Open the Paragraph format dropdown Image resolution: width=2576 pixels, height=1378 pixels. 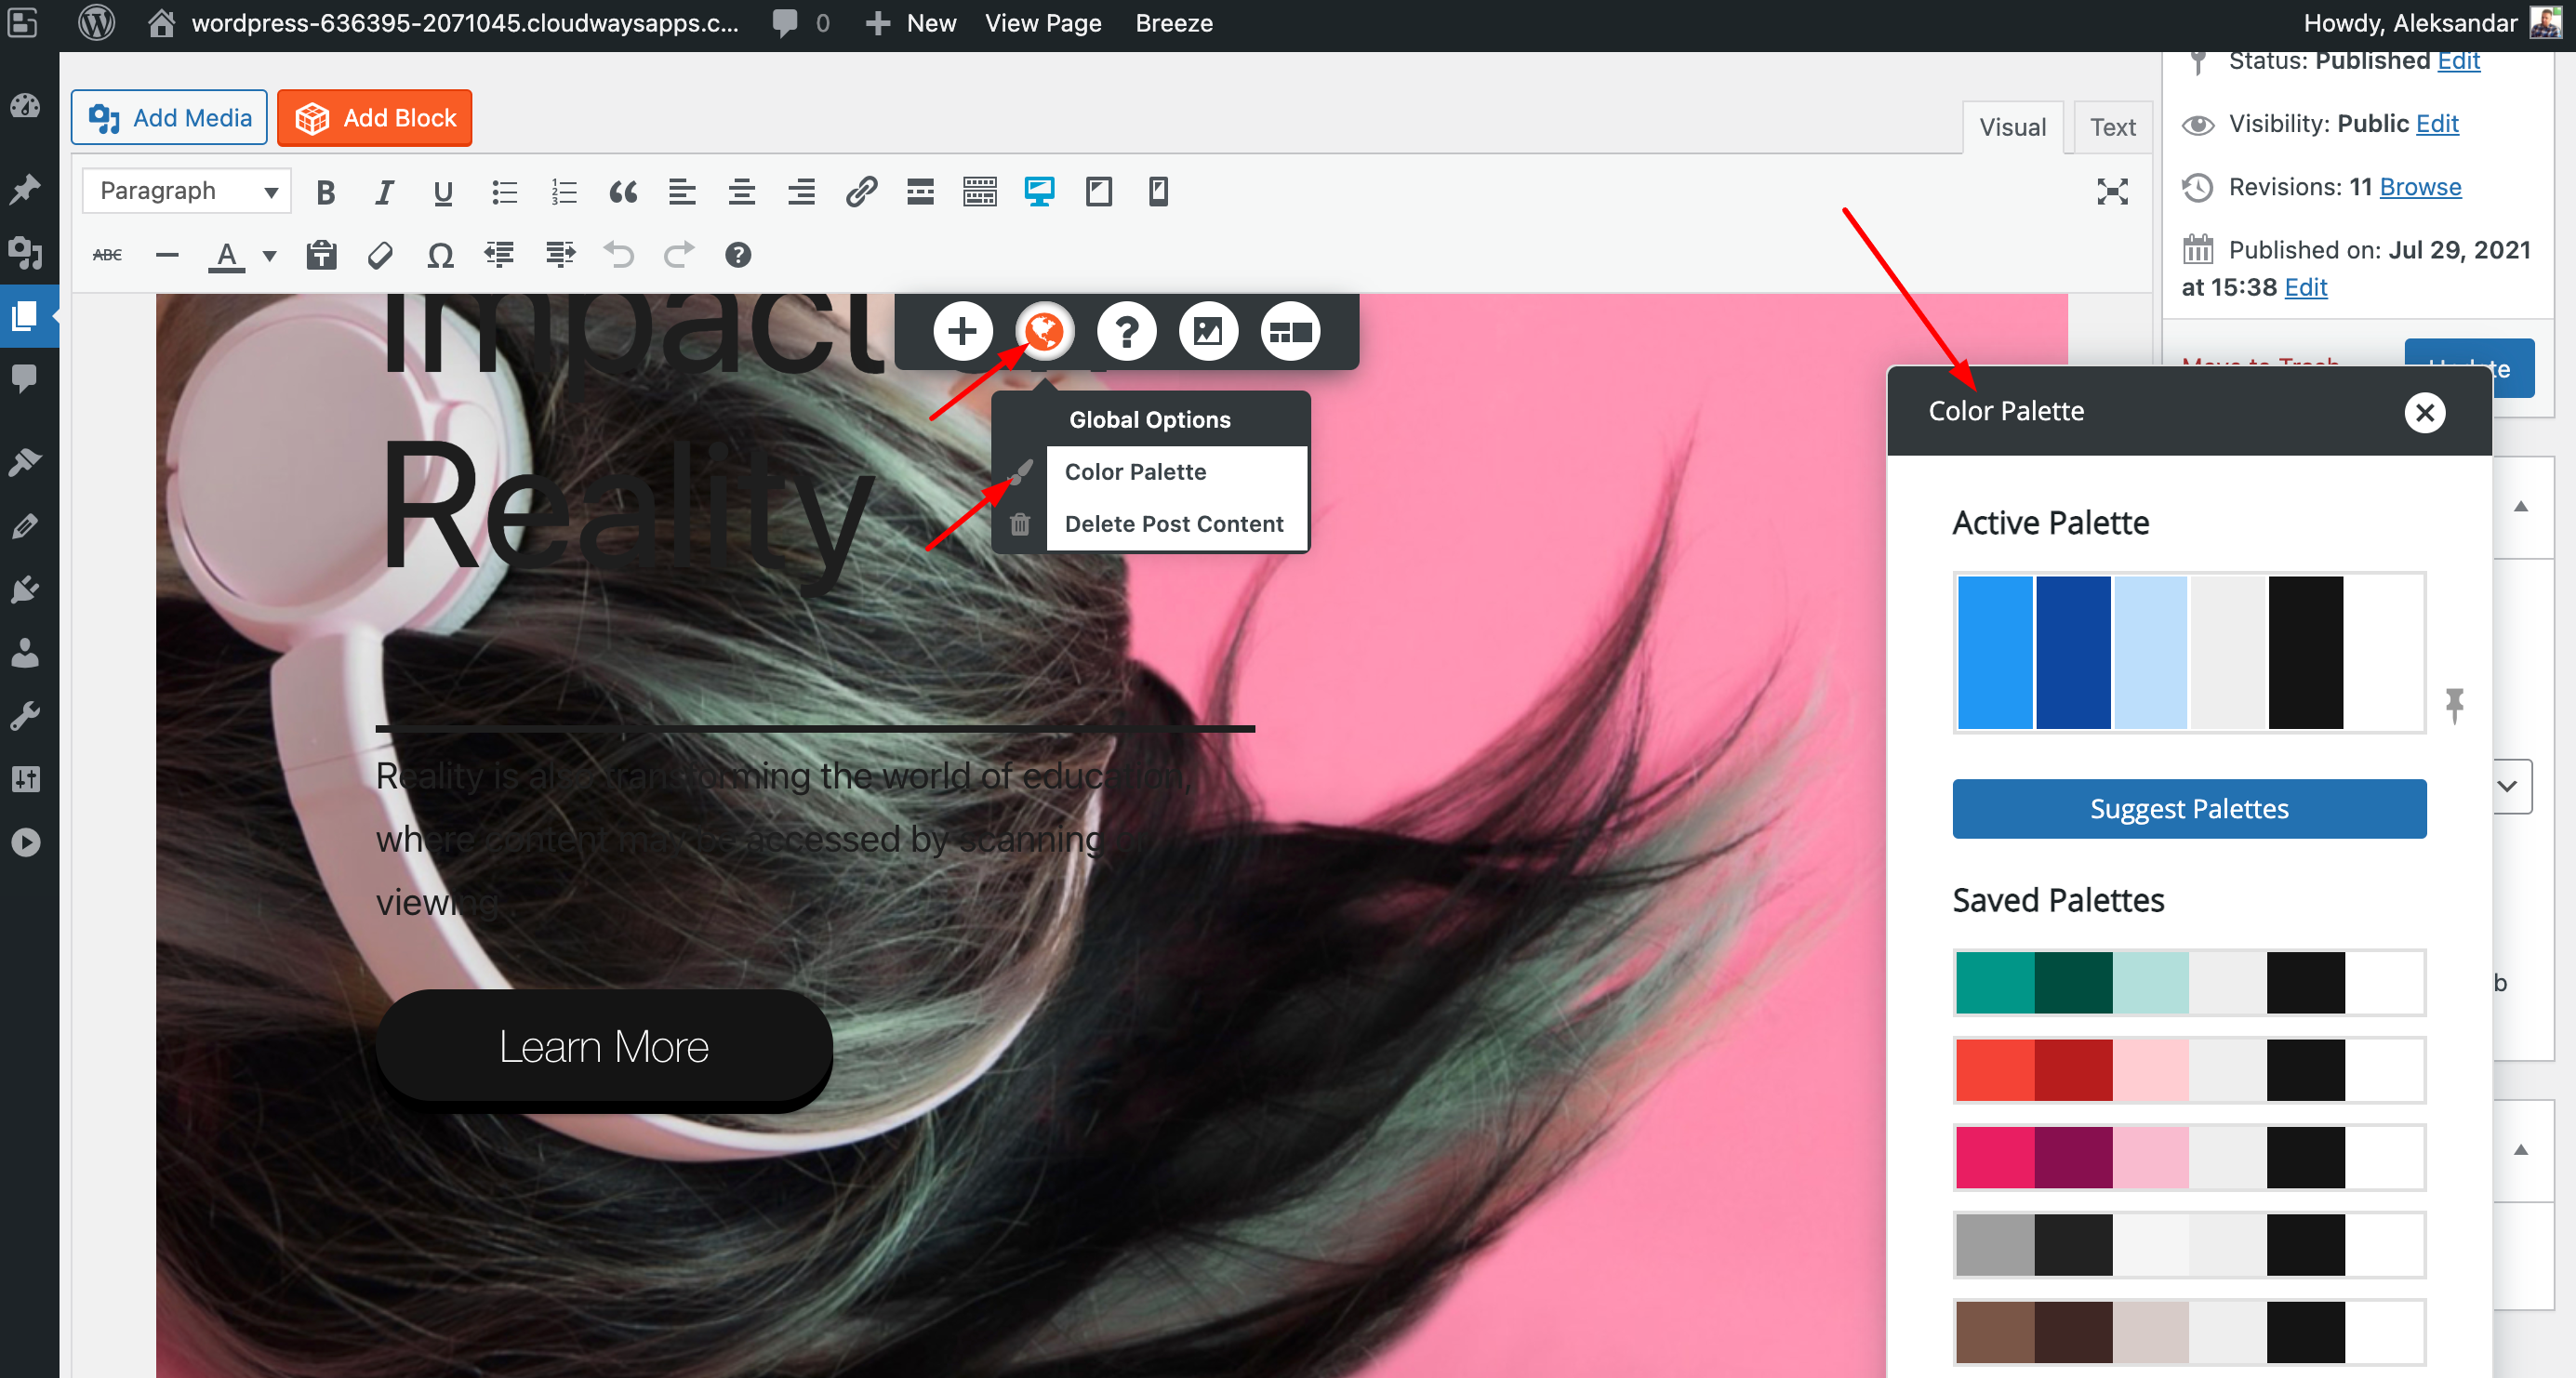pyautogui.click(x=187, y=191)
